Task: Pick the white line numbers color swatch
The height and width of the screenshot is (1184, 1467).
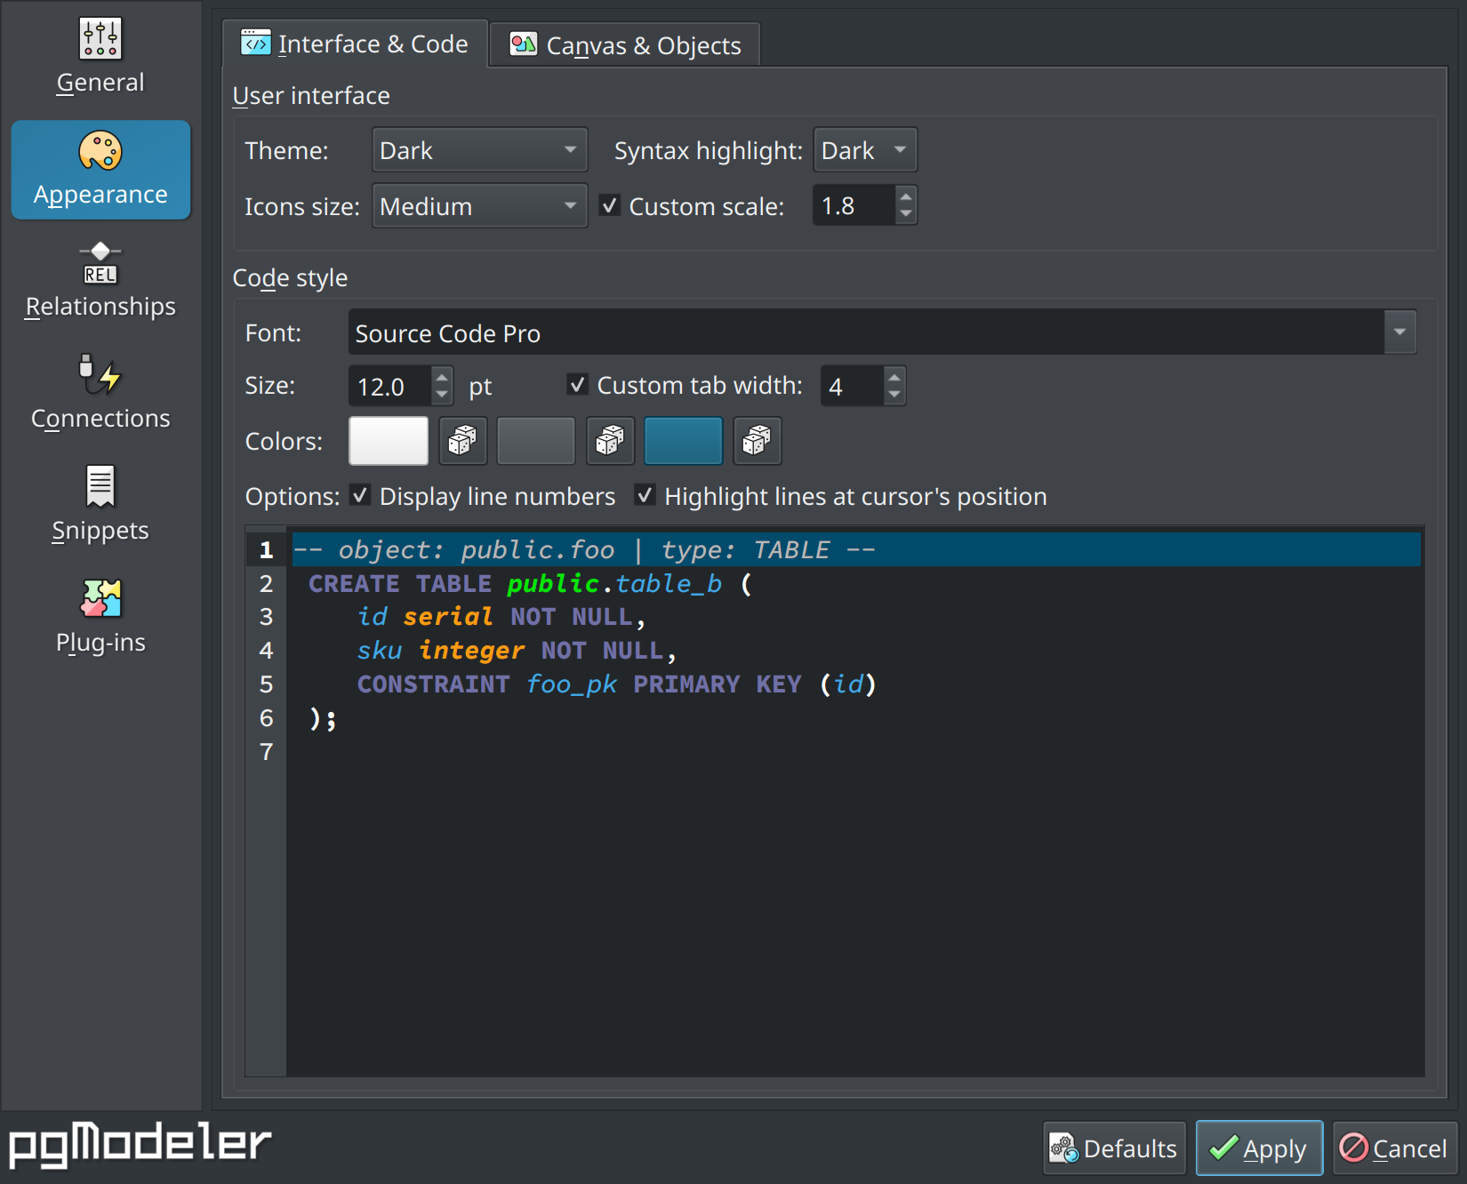Action: point(389,440)
